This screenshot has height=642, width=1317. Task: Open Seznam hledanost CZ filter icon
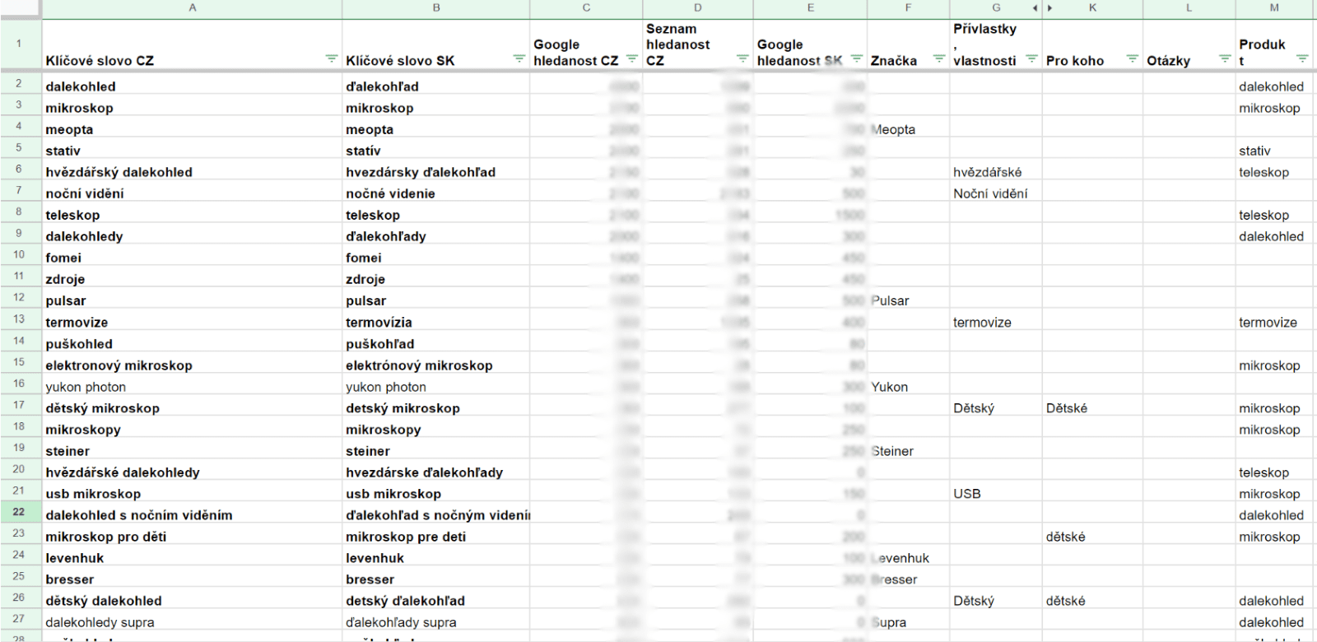tap(742, 59)
